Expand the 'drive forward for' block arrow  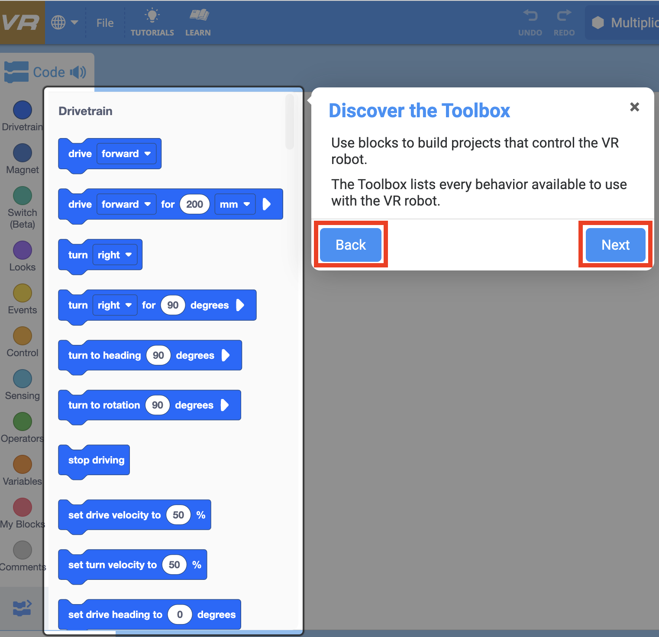(267, 204)
